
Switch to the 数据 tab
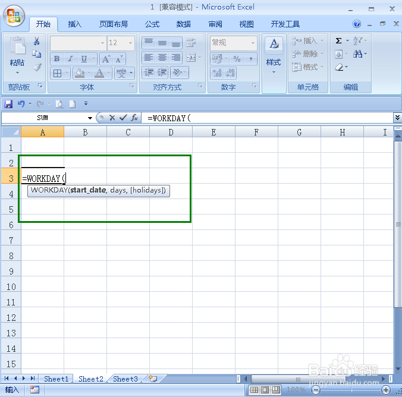[184, 24]
